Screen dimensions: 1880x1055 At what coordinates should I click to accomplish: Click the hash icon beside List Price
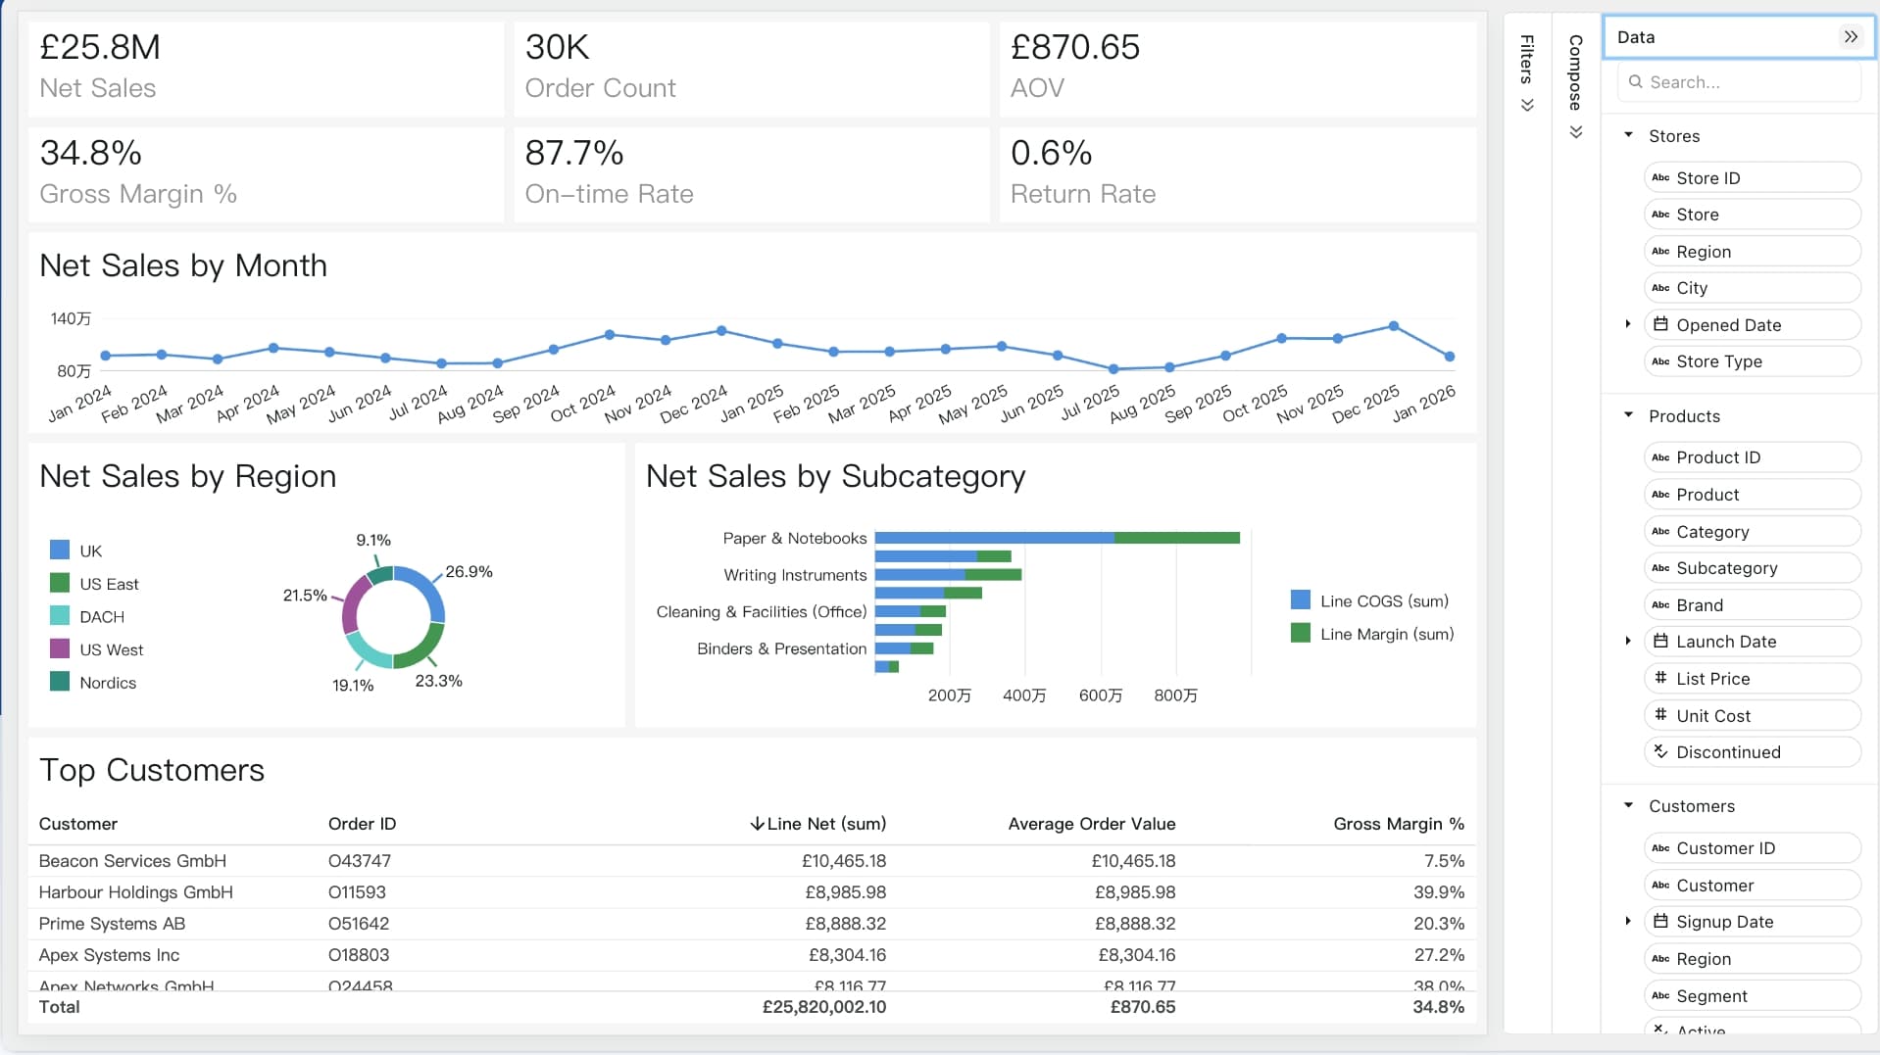coord(1660,678)
